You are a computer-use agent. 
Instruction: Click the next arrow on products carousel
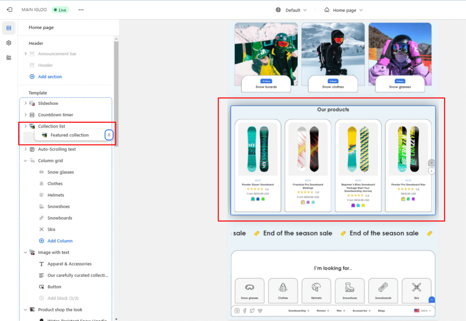[x=431, y=163]
